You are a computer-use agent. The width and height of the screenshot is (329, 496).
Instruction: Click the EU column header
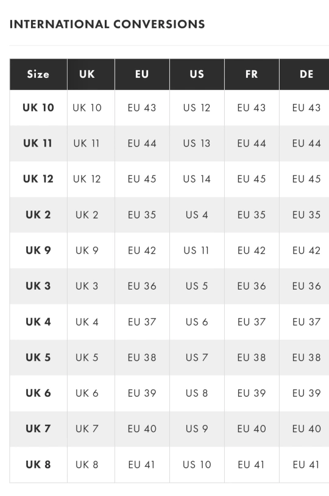pyautogui.click(x=142, y=74)
